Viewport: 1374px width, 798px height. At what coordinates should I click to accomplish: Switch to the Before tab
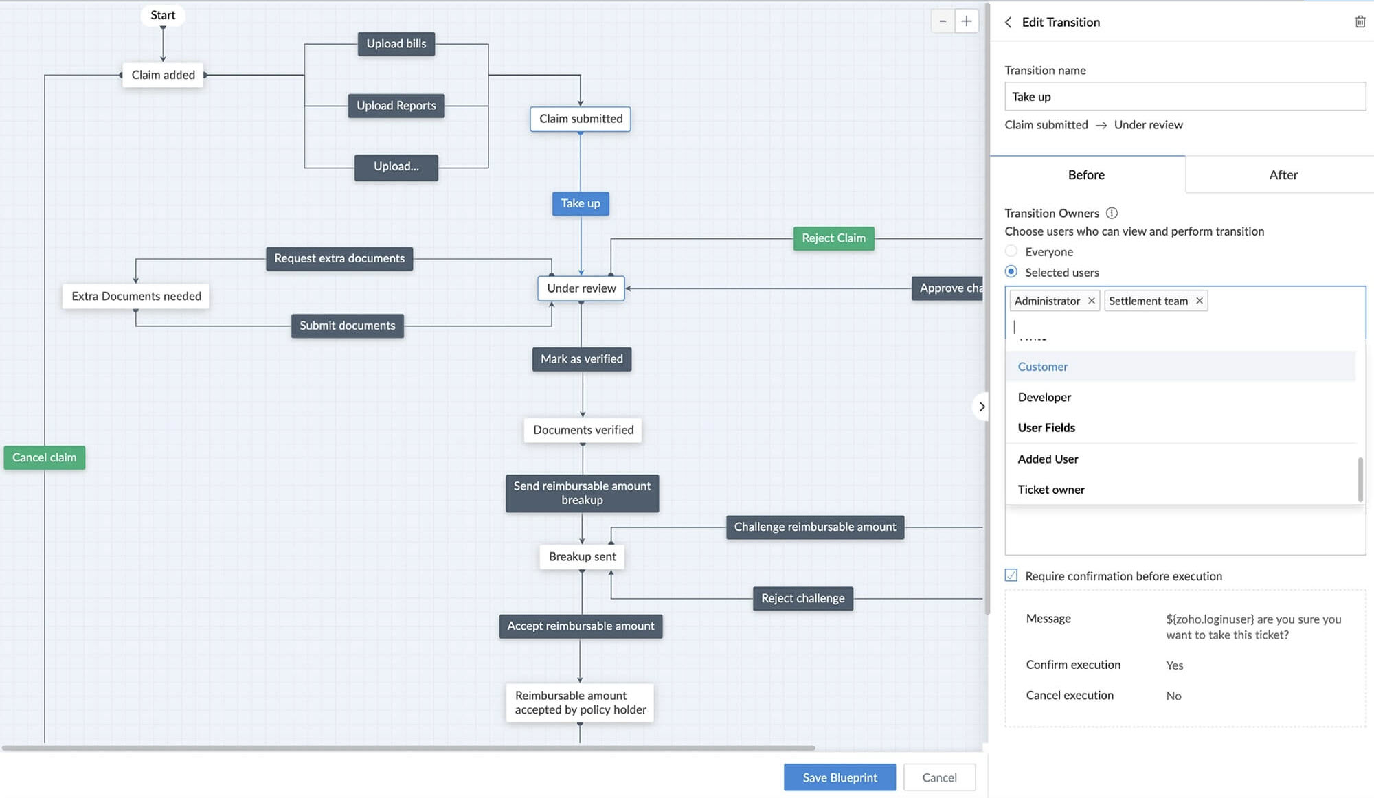(x=1086, y=174)
